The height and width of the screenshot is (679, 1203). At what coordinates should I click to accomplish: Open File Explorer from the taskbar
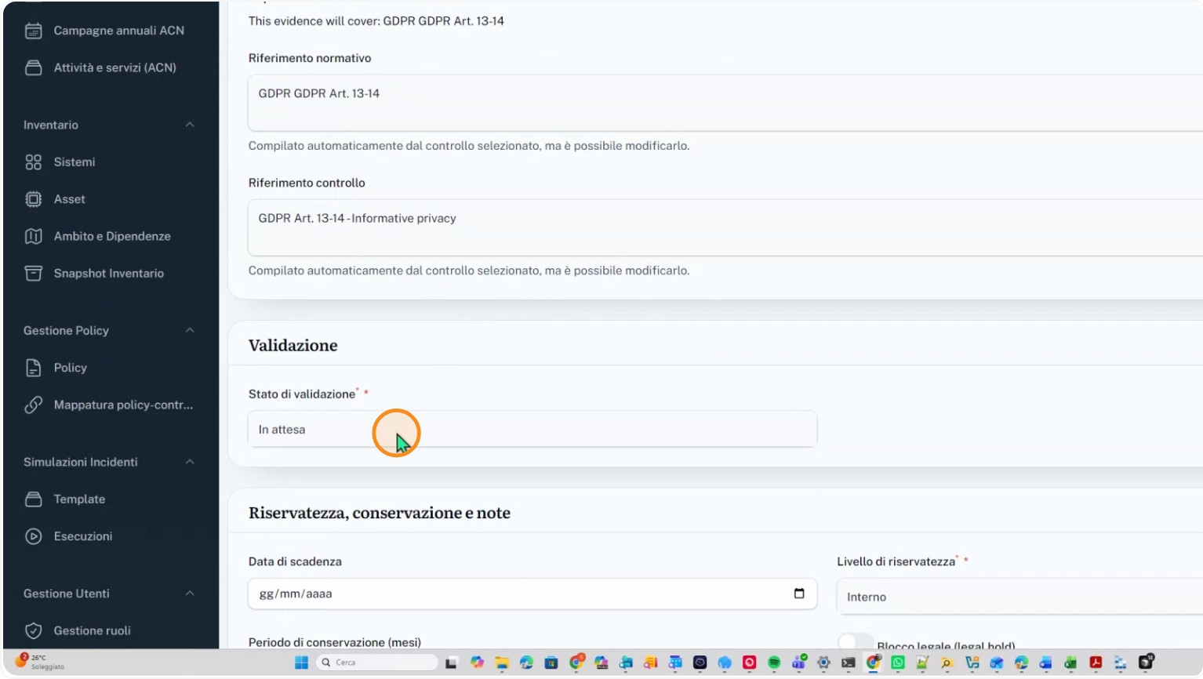502,663
